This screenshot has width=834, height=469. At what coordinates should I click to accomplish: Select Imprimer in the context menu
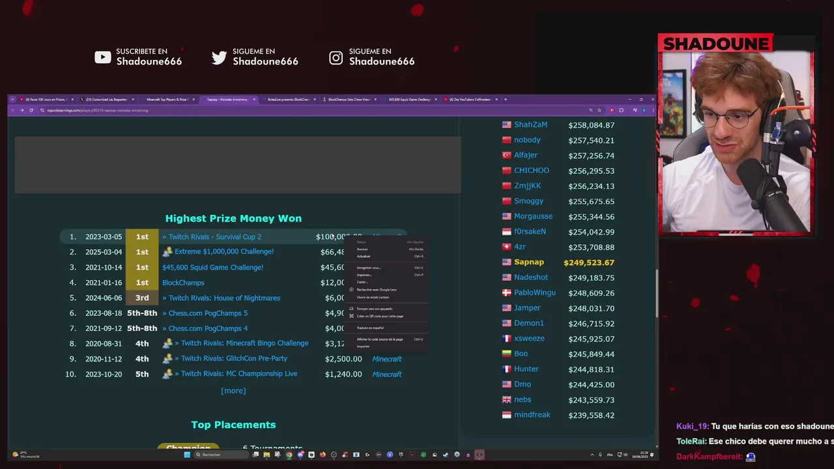(x=387, y=275)
